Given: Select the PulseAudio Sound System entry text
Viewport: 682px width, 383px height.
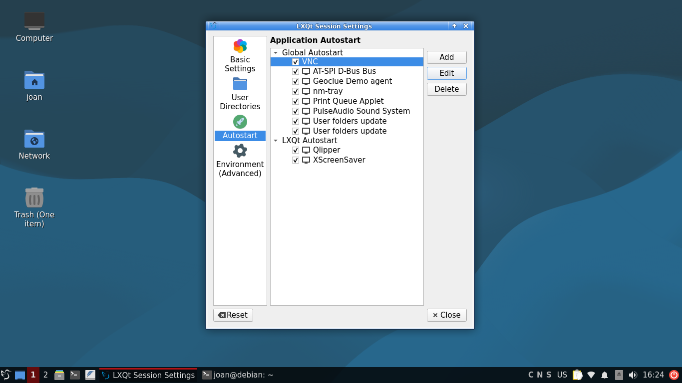Looking at the screenshot, I should tap(361, 111).
